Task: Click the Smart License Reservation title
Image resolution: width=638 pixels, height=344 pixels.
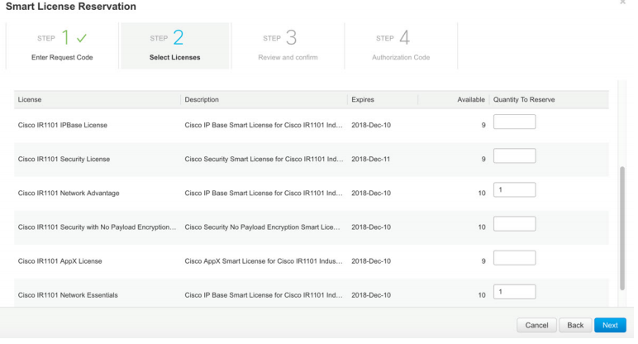Action: point(71,7)
